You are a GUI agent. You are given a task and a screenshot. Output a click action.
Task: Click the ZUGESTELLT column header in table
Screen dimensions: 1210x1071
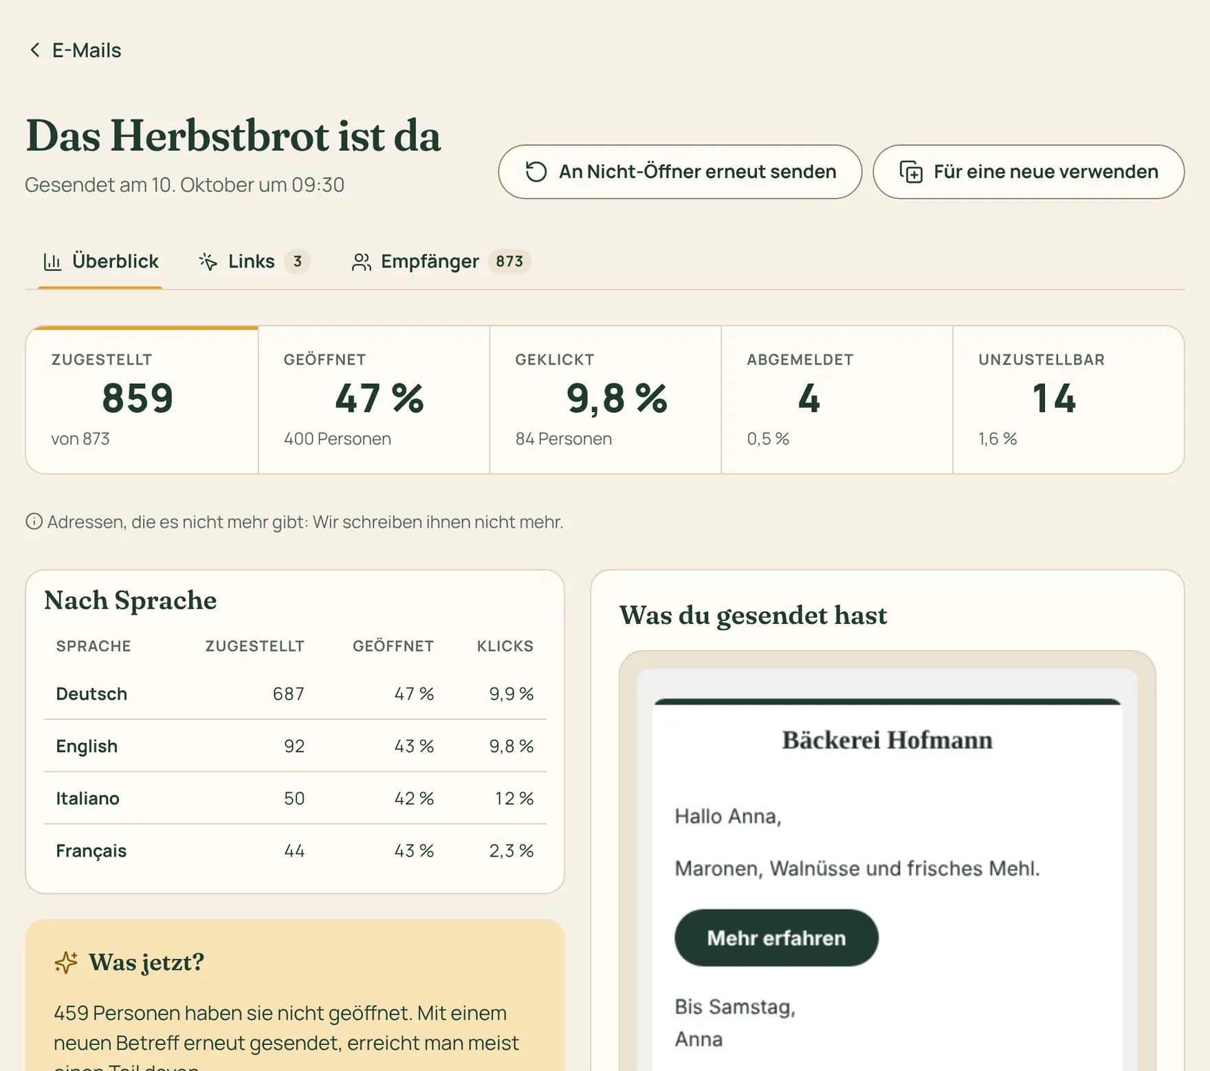(x=254, y=646)
